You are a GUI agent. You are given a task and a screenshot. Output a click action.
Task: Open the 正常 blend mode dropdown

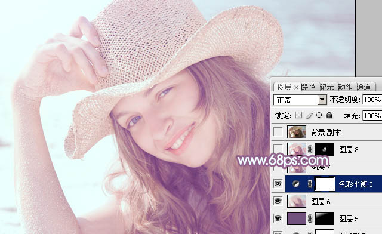tap(300, 100)
